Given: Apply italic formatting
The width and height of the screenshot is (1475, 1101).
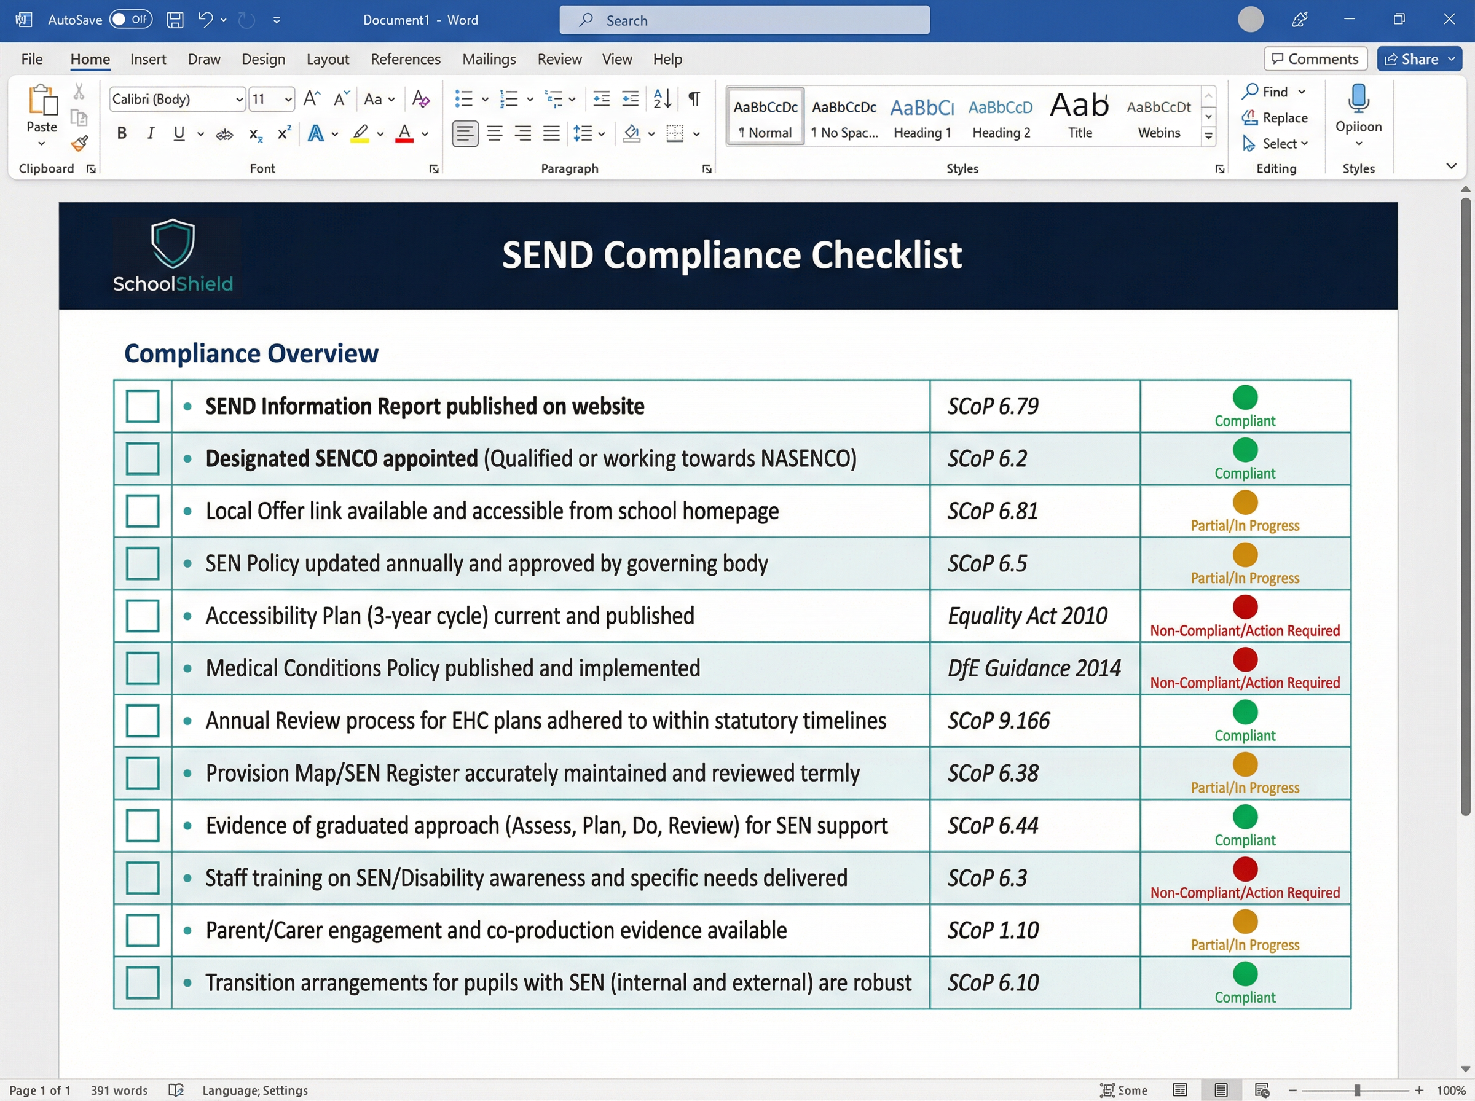Looking at the screenshot, I should (x=150, y=133).
